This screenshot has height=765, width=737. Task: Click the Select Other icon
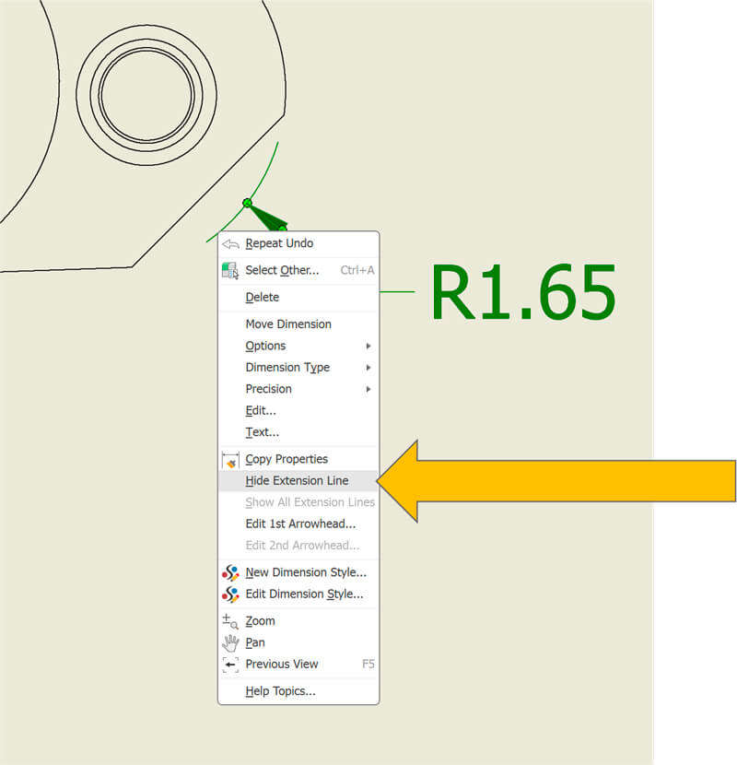[x=230, y=270]
